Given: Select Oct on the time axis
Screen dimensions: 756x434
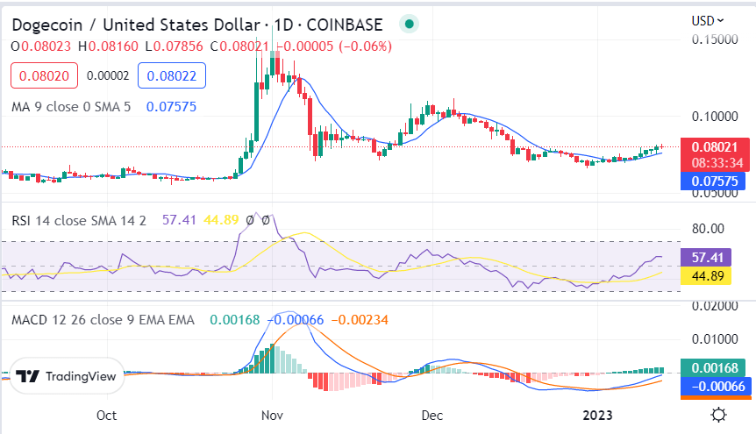Looking at the screenshot, I should pyautogui.click(x=107, y=415).
